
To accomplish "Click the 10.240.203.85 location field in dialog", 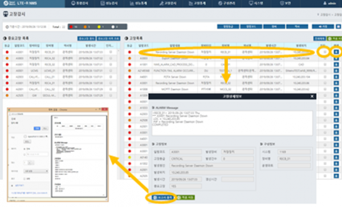I will [x=211, y=172].
